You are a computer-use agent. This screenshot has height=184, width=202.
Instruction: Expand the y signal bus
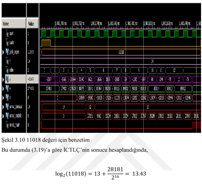point(3,79)
